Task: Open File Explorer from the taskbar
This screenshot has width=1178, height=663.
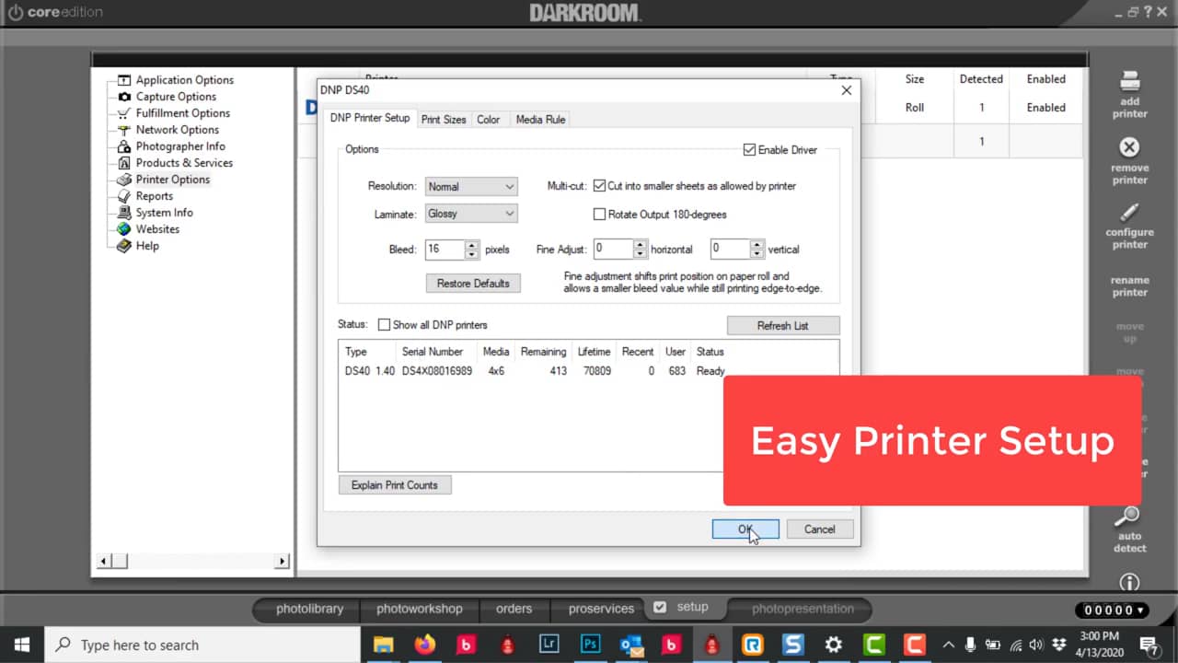Action: (383, 645)
